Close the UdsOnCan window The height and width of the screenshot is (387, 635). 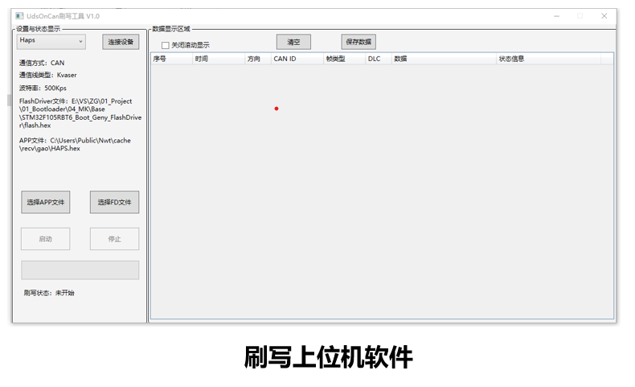[604, 16]
